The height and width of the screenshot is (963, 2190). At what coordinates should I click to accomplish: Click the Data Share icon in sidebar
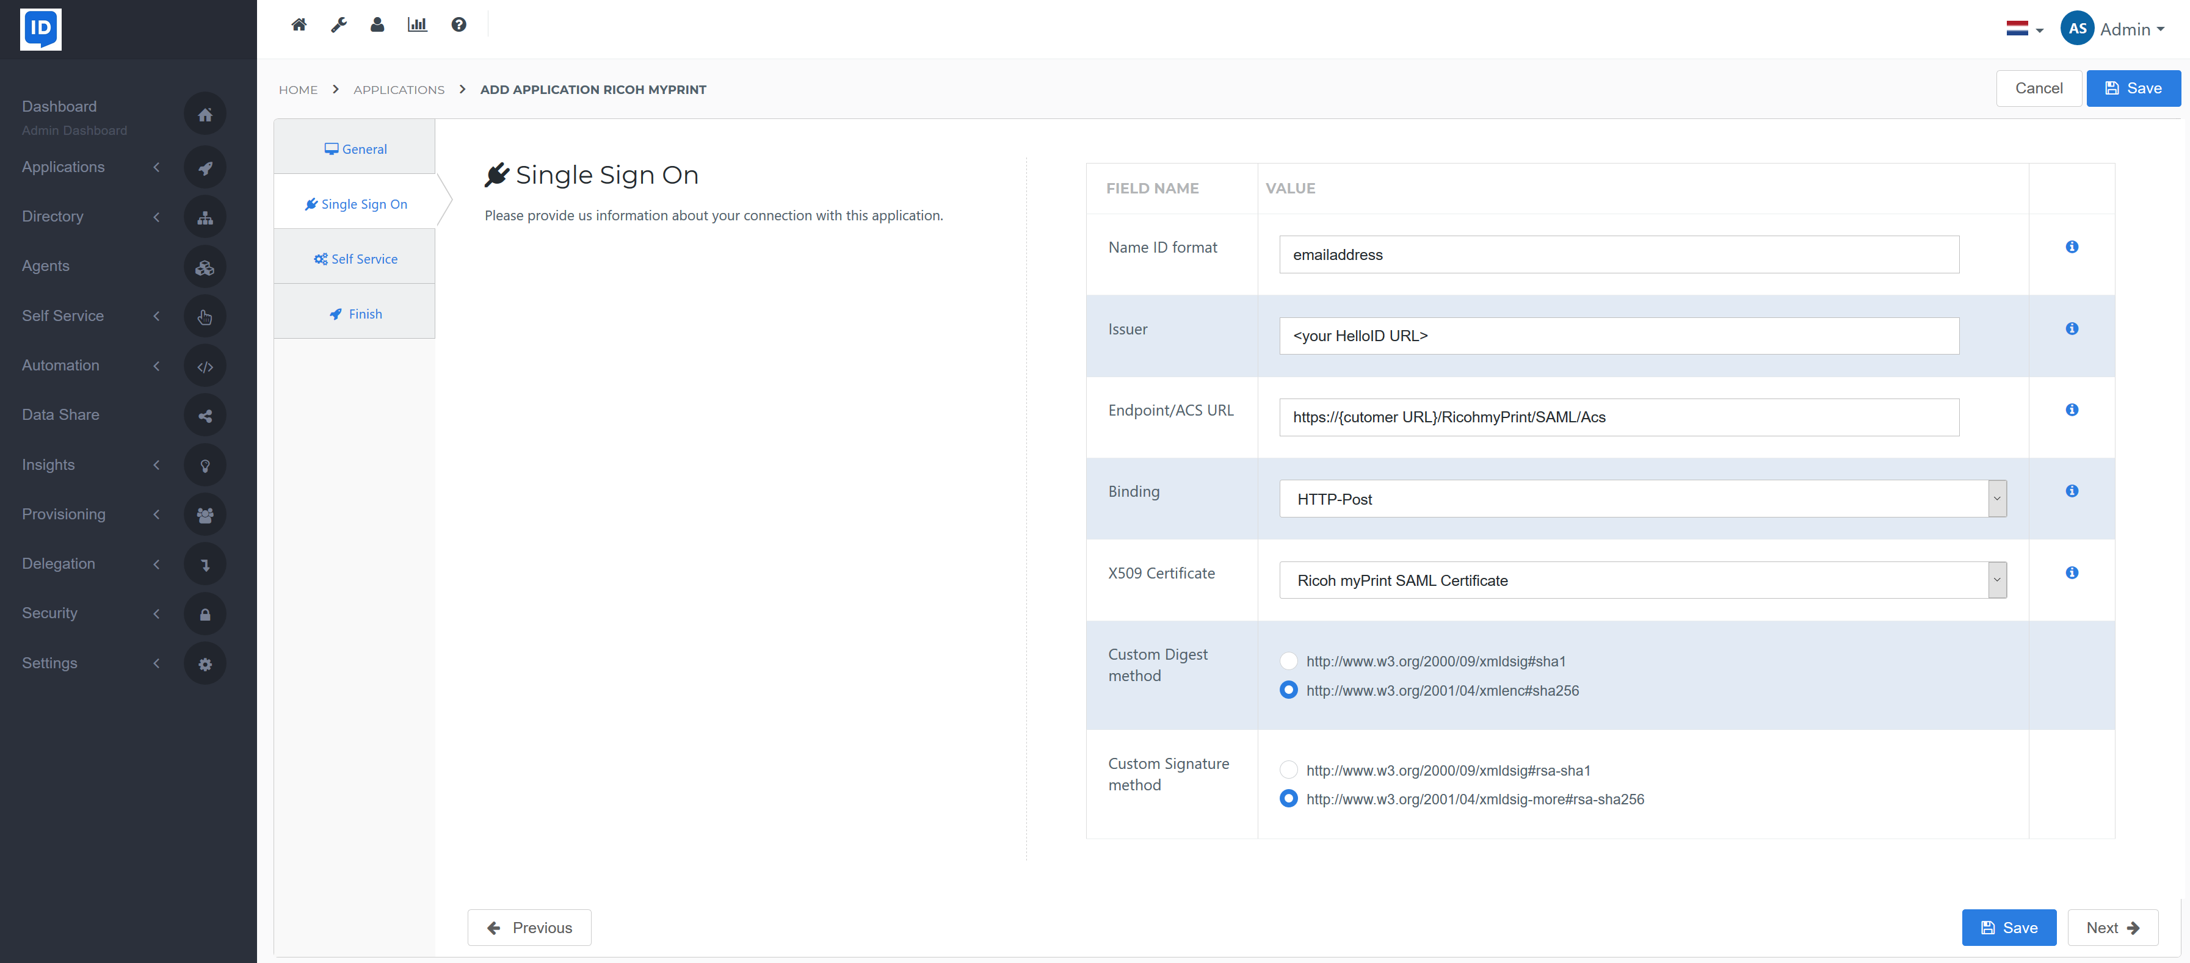[205, 416]
